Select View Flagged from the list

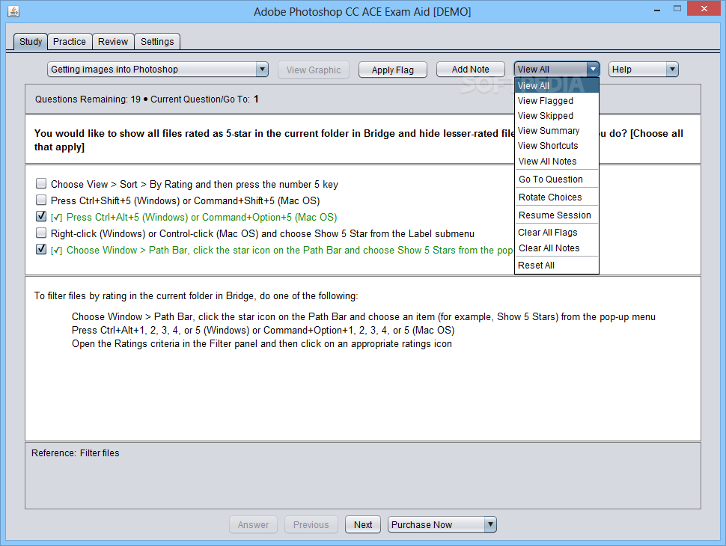[557, 101]
